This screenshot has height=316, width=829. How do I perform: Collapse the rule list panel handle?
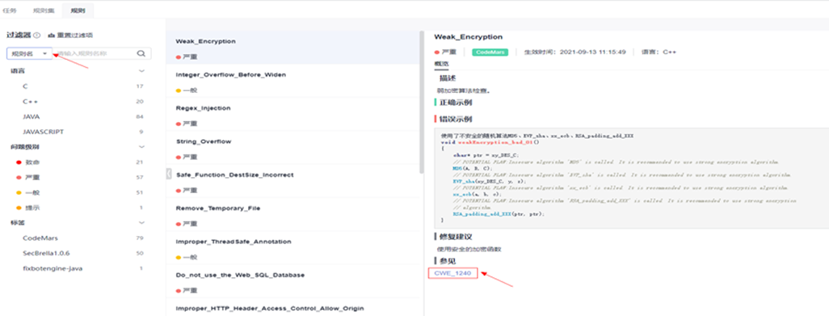[169, 173]
